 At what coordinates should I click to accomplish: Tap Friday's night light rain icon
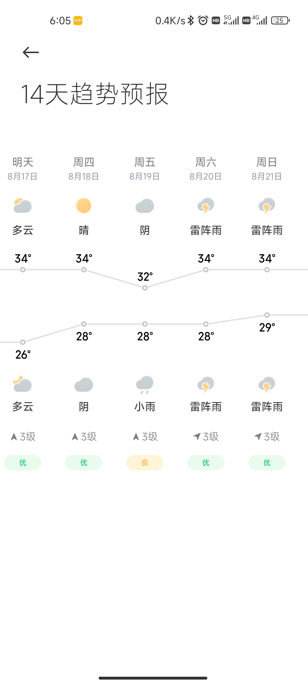point(145,384)
